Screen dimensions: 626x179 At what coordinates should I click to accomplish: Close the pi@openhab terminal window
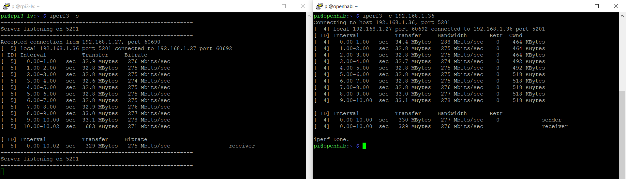click(x=616, y=6)
